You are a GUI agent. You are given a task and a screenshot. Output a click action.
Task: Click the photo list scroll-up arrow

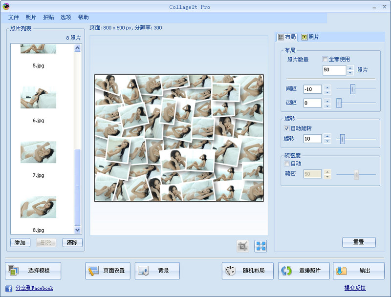click(78, 48)
